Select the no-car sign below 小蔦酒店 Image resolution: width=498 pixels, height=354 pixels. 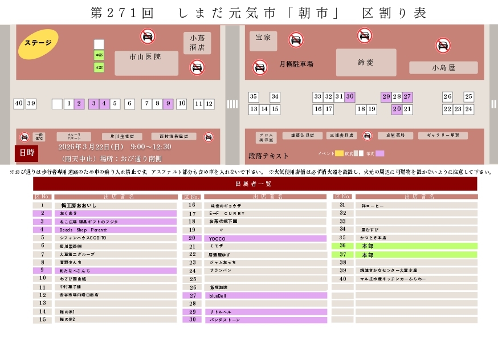coord(197,67)
